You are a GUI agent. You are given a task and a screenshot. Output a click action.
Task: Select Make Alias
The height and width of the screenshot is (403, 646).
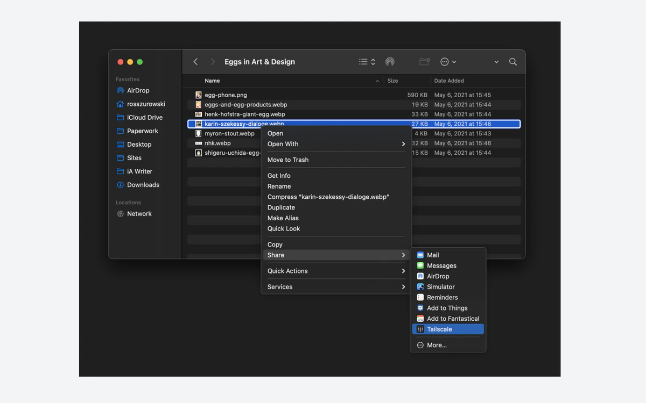pos(336,218)
